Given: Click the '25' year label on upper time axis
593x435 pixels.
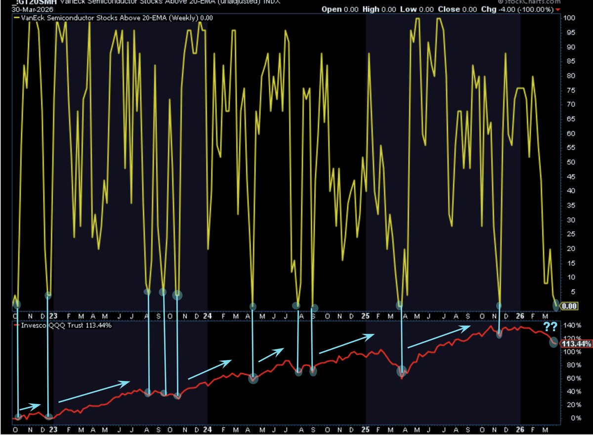Looking at the screenshot, I should click(365, 316).
